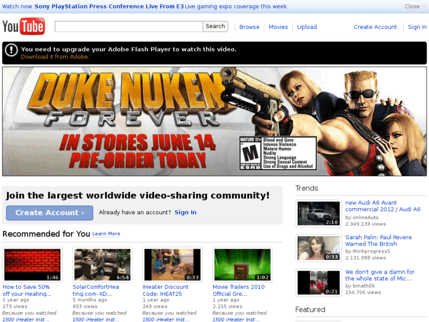429x322 pixels.
Task: Open the IHeater Discount Code video thumbnail
Action: point(172,265)
